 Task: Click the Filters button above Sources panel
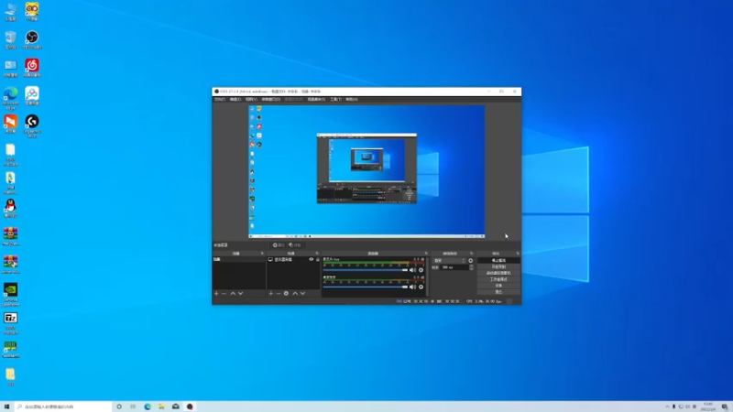point(295,244)
